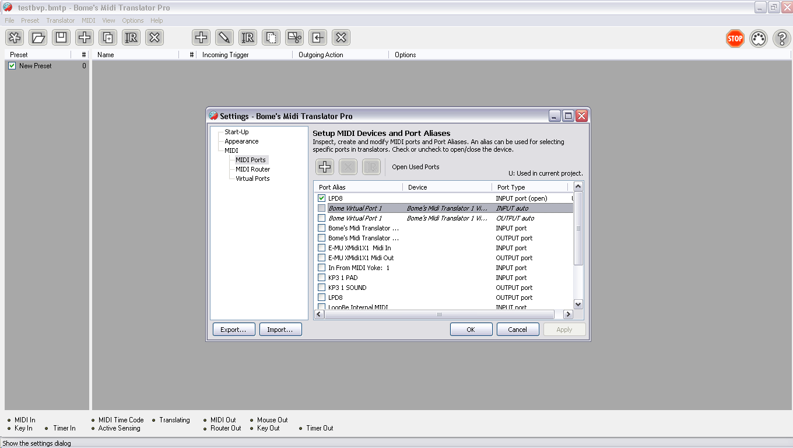793x448 pixels.
Task: Check the E-MU XMidi1X1 Midi Out checkbox
Action: [321, 258]
